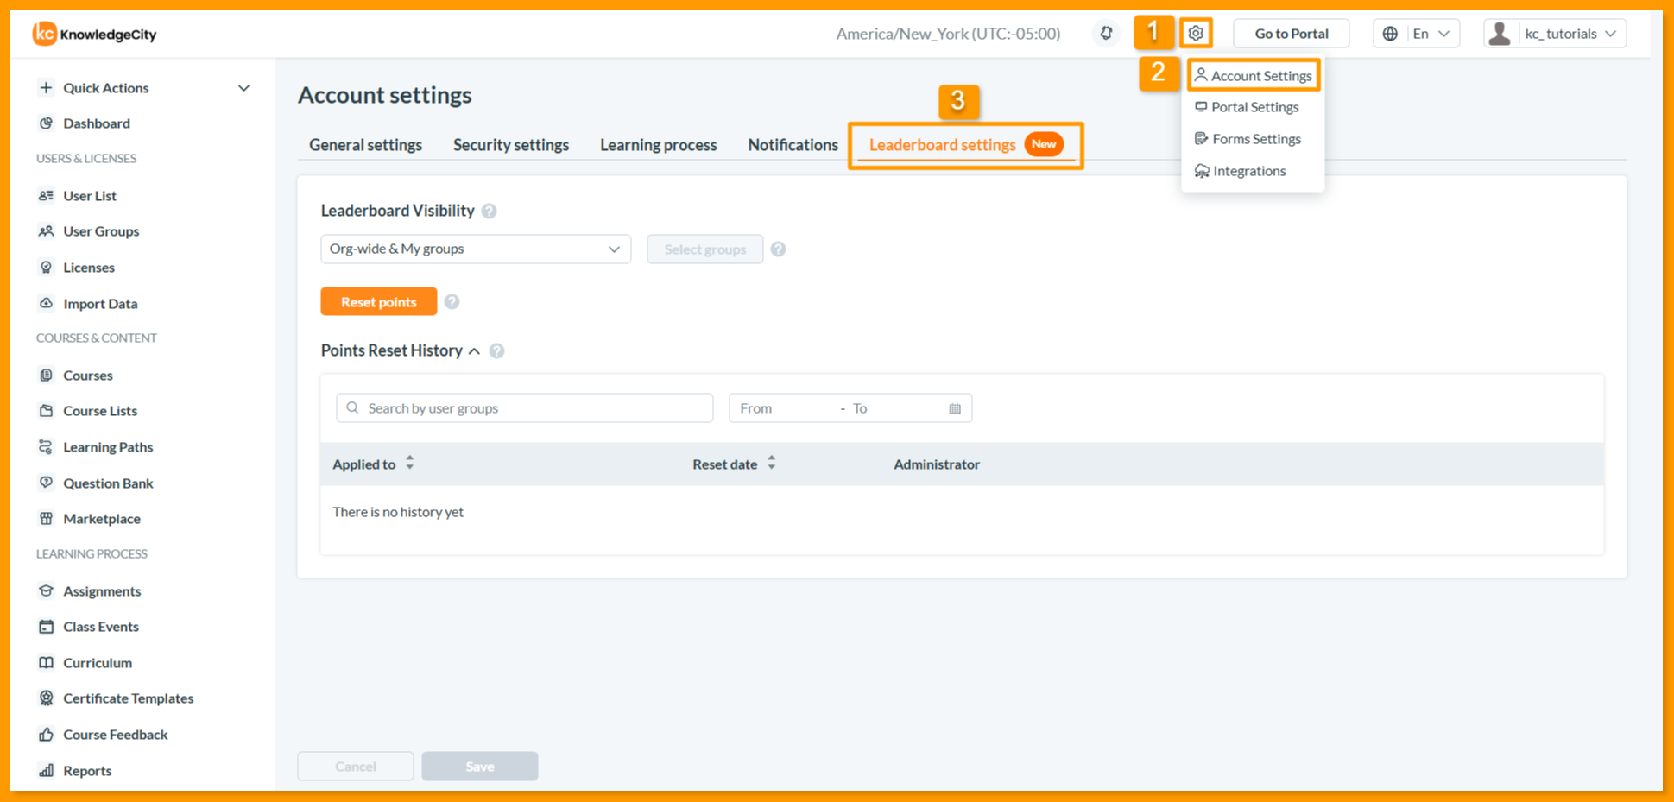Screen dimensions: 1674x802
Task: Click help icon beside Reset points
Action: (x=452, y=302)
